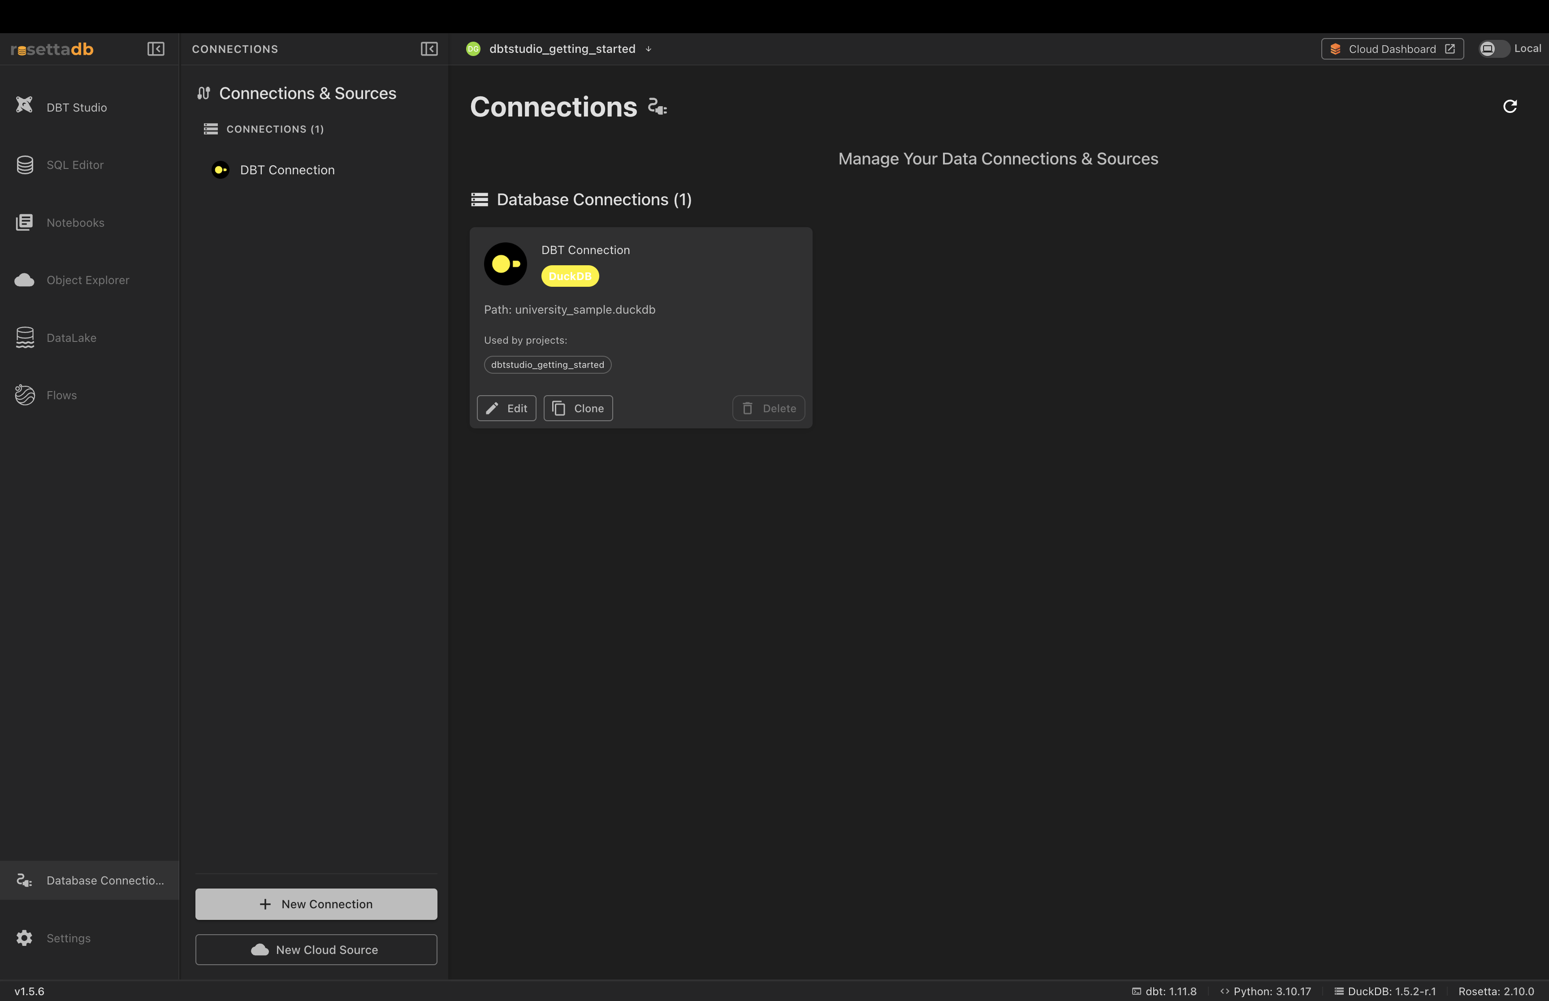This screenshot has width=1549, height=1001.
Task: Delete the DBT Connection
Action: click(x=768, y=408)
